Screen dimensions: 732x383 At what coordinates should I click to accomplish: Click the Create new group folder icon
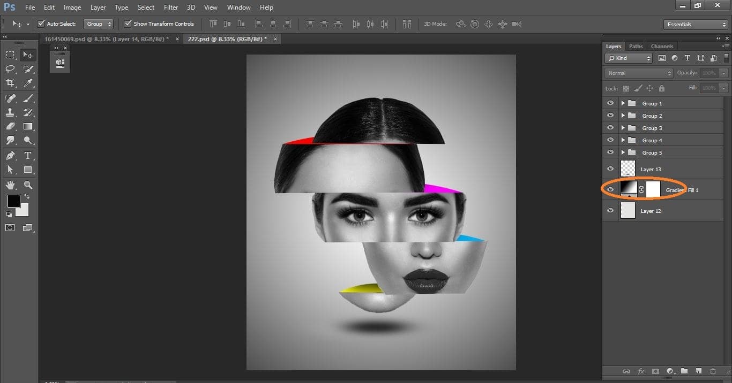[x=684, y=371]
